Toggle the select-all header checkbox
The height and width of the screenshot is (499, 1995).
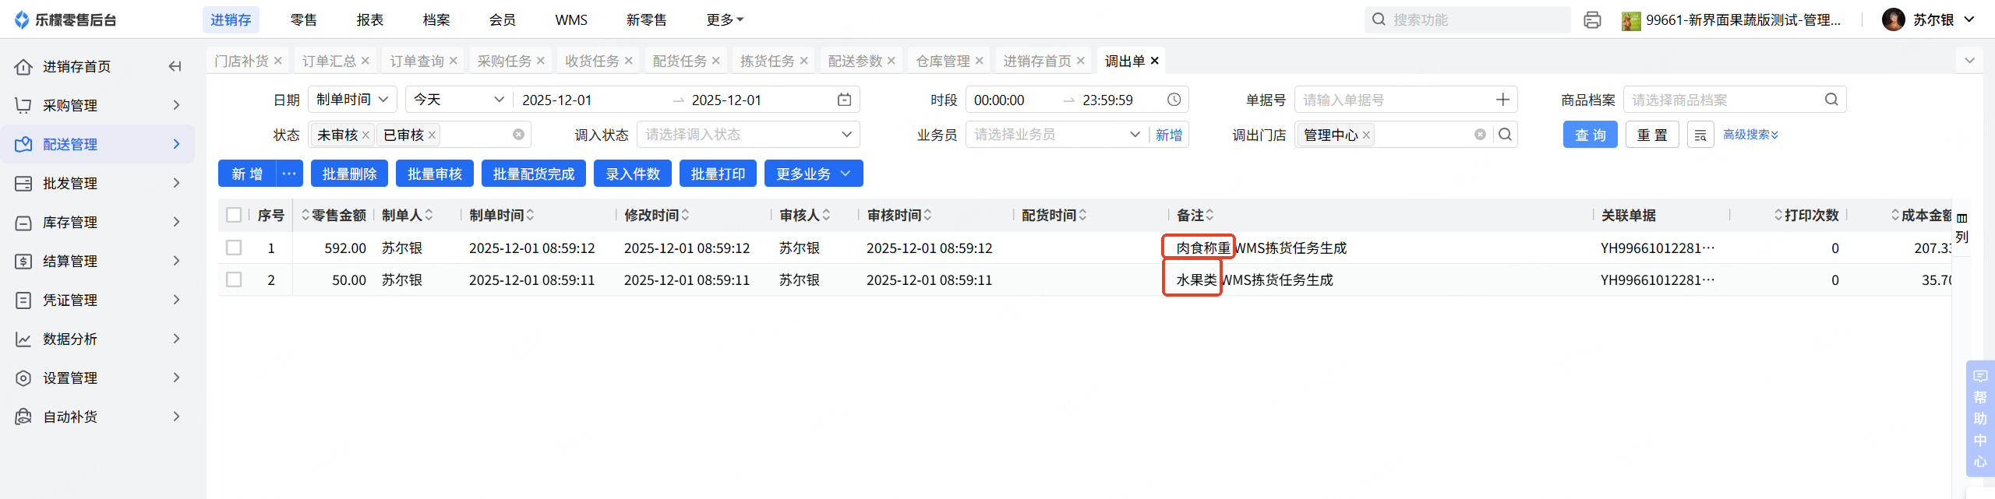click(x=234, y=215)
